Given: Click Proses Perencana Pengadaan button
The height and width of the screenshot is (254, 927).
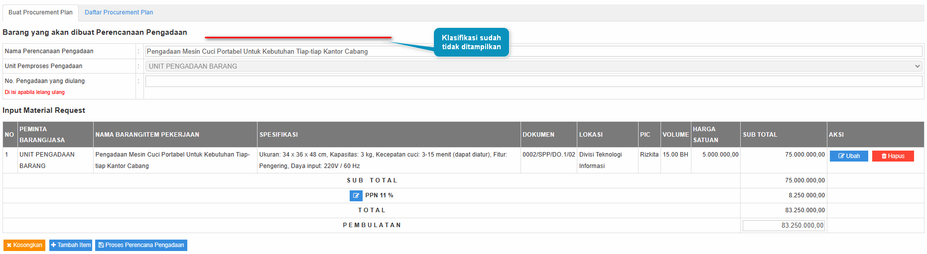Looking at the screenshot, I should pos(141,245).
